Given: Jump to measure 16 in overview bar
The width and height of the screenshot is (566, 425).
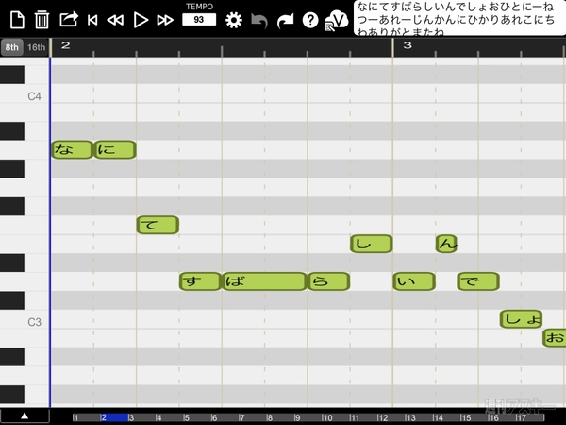Looking at the screenshot, I should (501, 417).
